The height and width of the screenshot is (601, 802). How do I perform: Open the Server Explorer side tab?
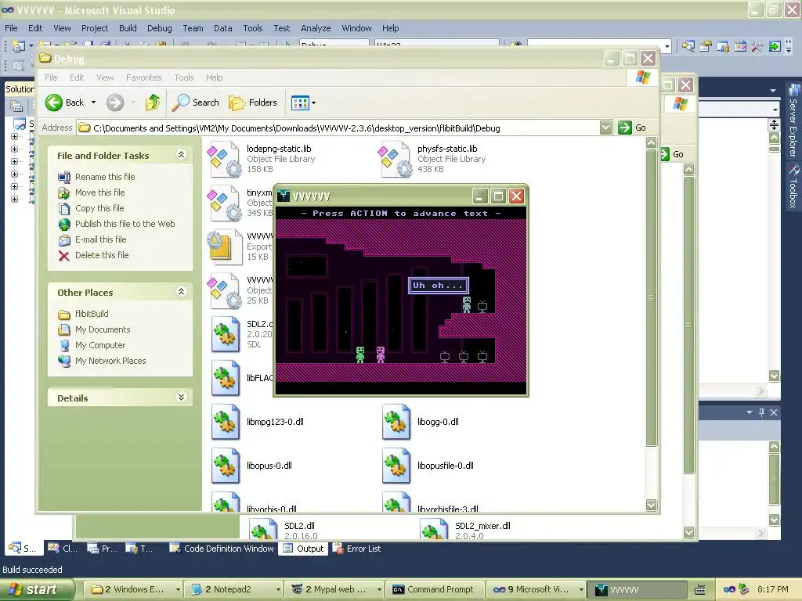click(793, 121)
